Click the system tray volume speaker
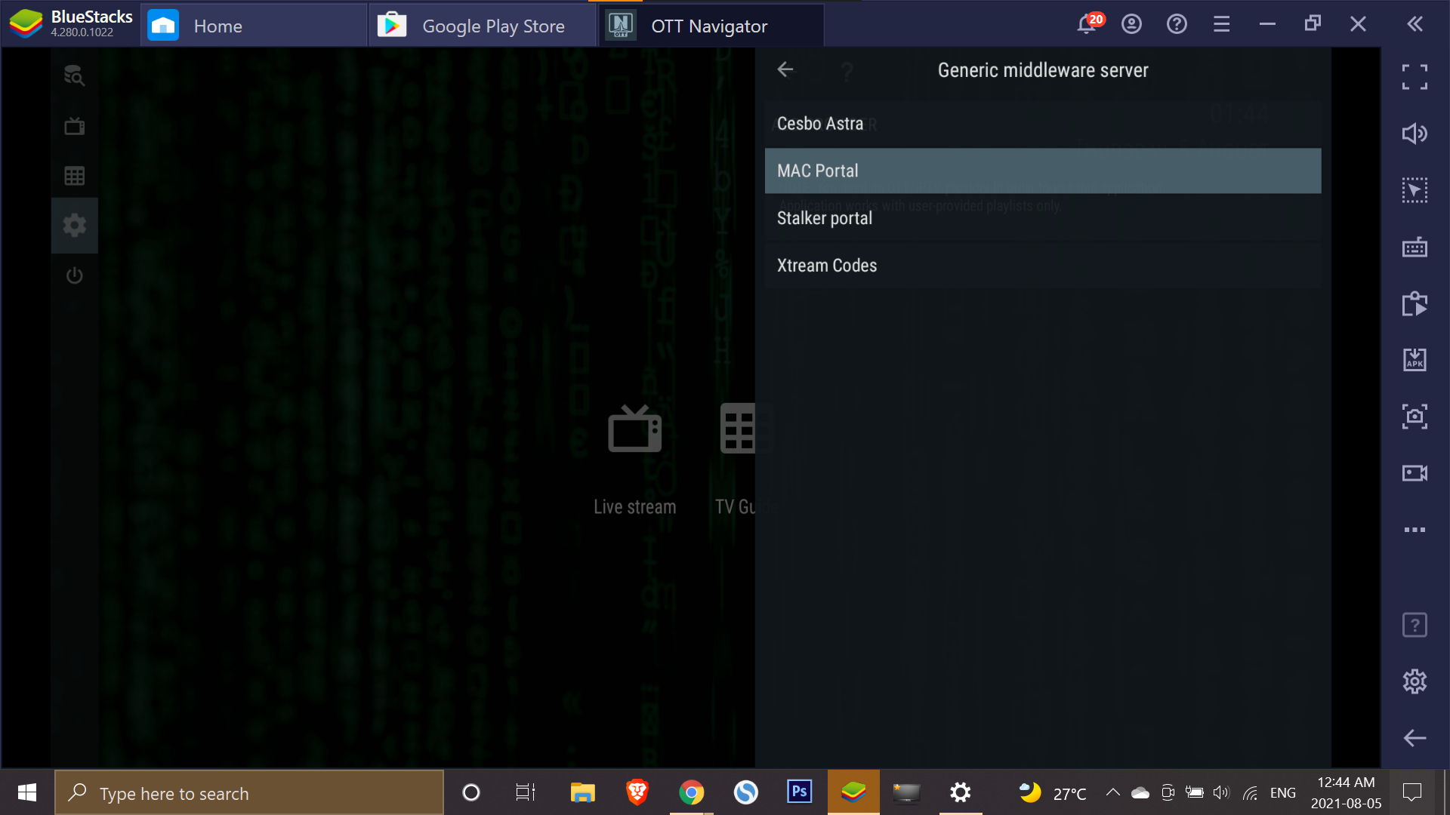 pyautogui.click(x=1220, y=792)
